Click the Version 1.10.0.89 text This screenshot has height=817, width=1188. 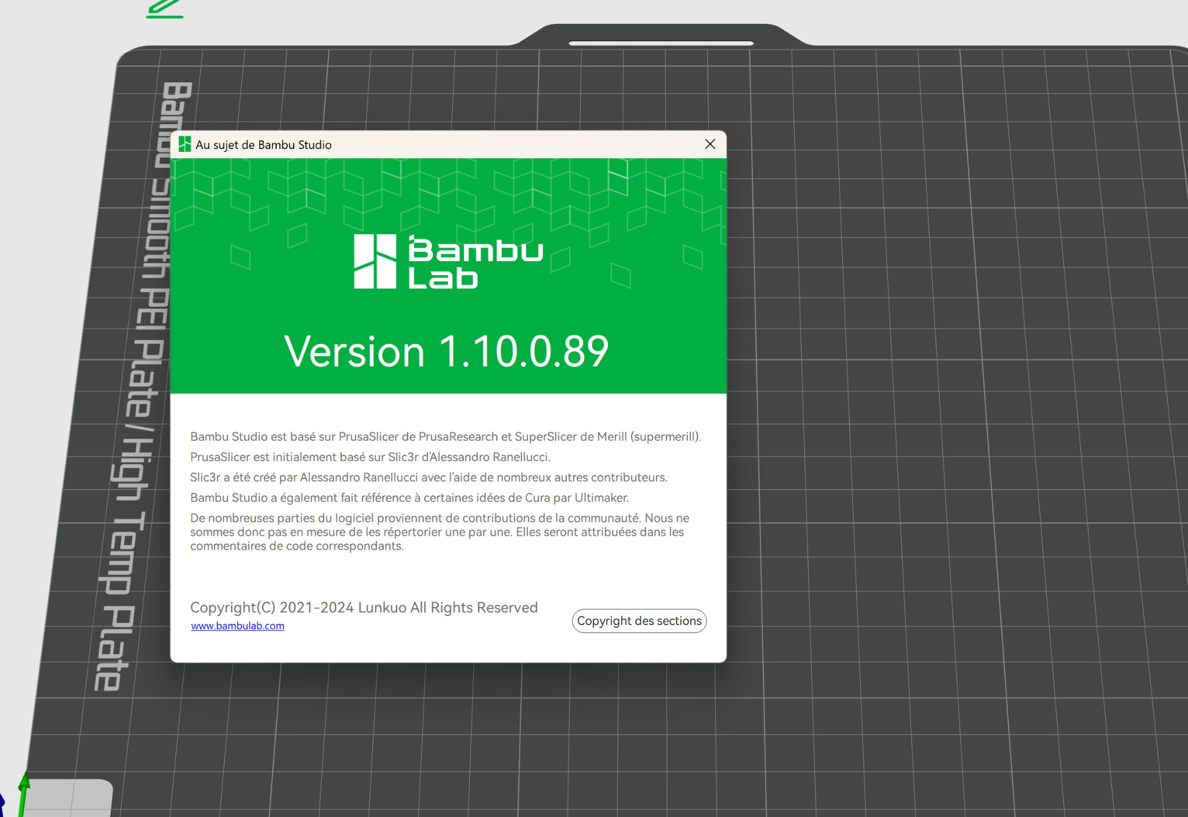click(446, 352)
